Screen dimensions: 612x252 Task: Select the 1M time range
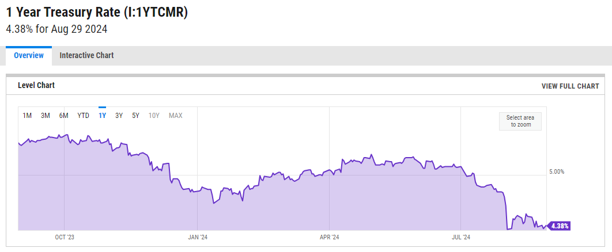coord(27,115)
